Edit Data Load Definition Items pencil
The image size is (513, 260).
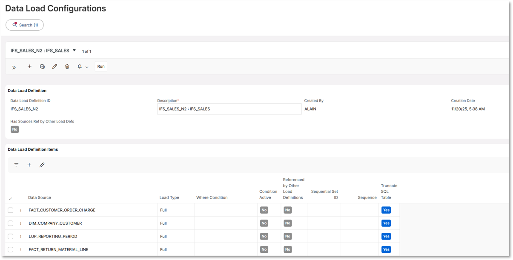[x=42, y=165]
